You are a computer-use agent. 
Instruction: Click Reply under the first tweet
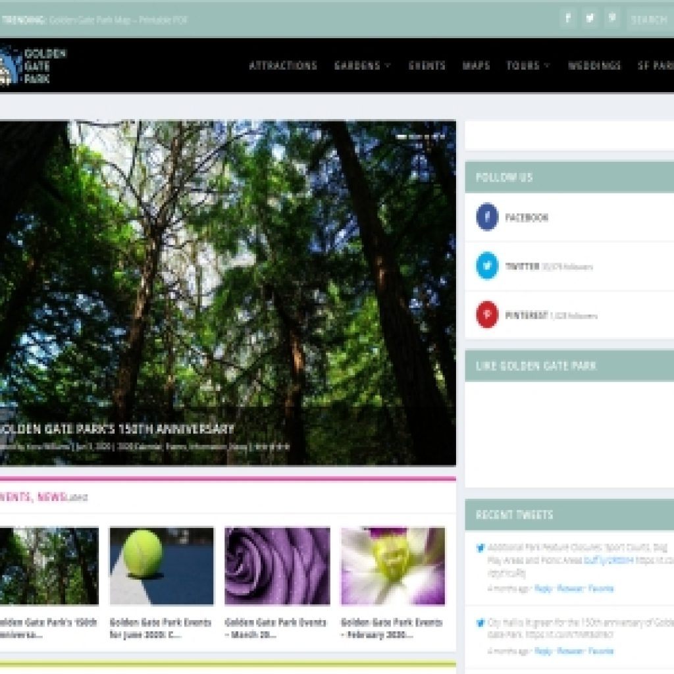pos(543,588)
